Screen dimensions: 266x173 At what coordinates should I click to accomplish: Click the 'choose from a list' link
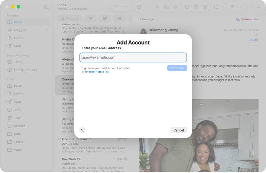click(x=97, y=72)
